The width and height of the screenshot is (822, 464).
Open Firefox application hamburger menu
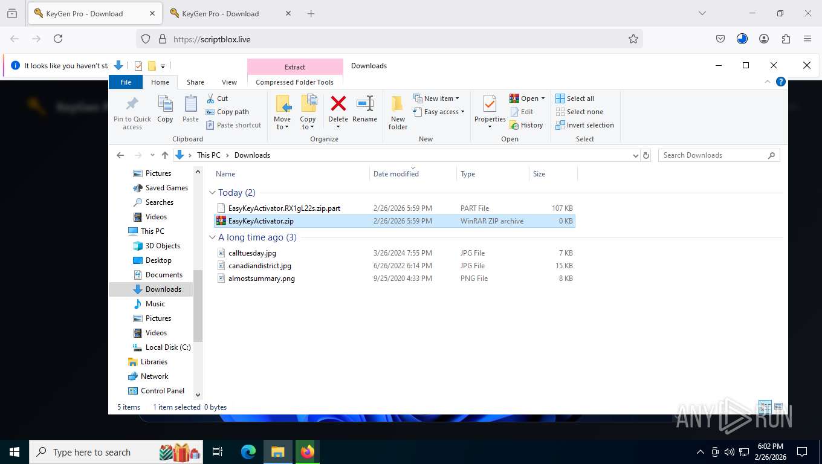coord(807,39)
